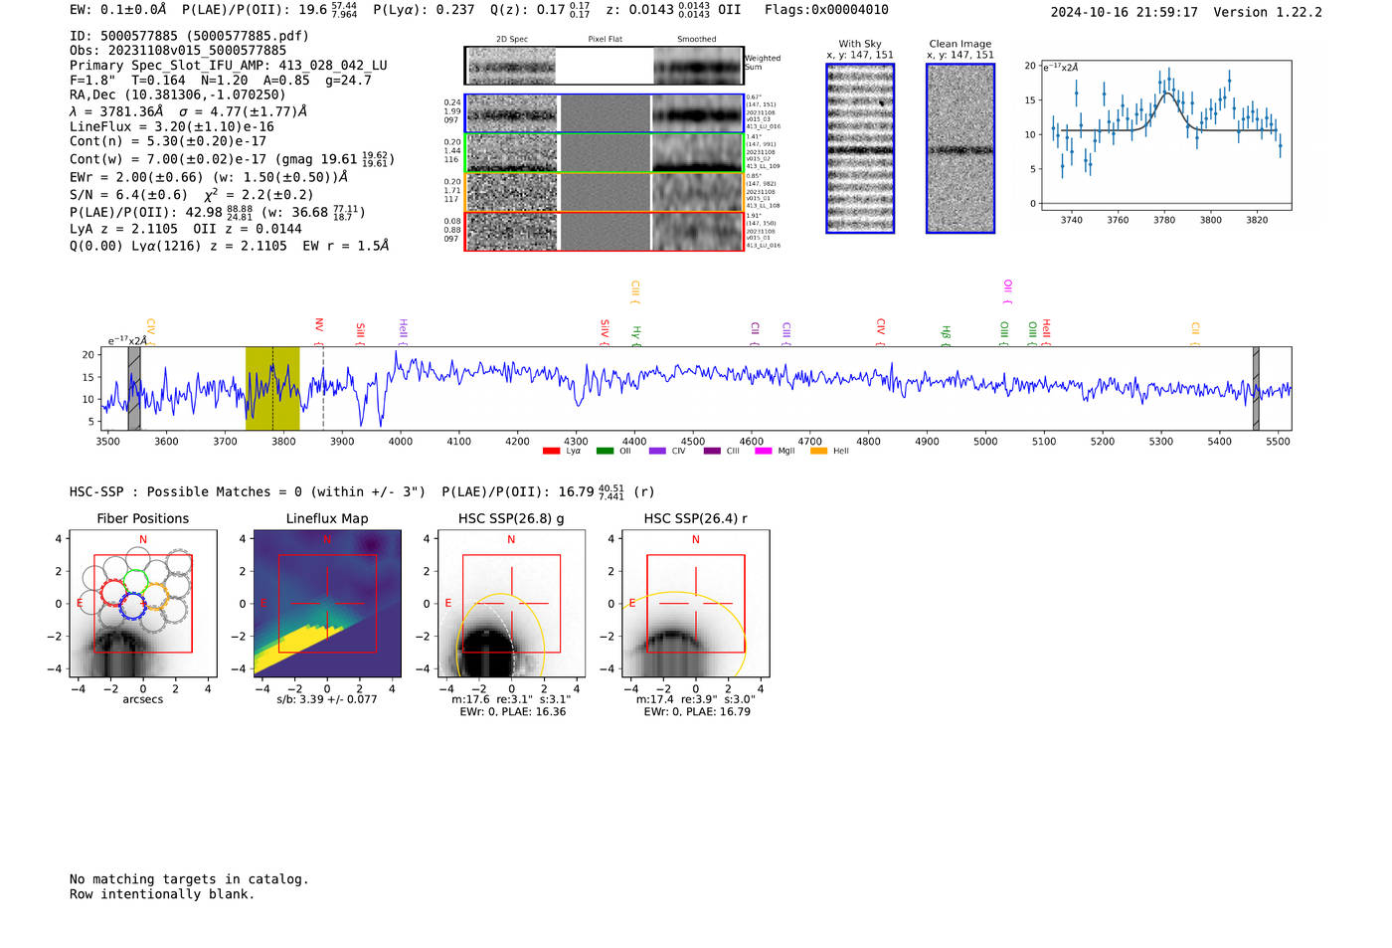Open the Clean Image cutout
This screenshot has width=1392, height=948.
click(960, 148)
